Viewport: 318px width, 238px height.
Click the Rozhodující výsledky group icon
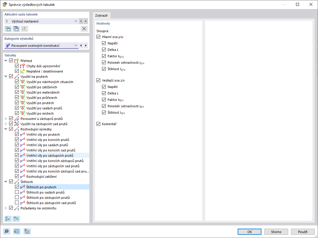coord(17,129)
